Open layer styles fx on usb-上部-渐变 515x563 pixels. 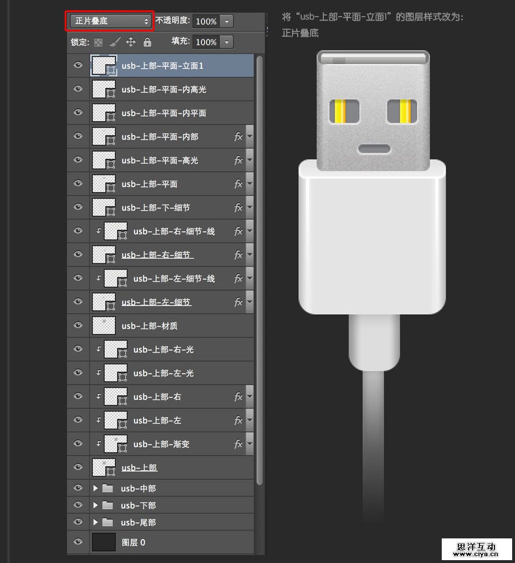pyautogui.click(x=238, y=443)
